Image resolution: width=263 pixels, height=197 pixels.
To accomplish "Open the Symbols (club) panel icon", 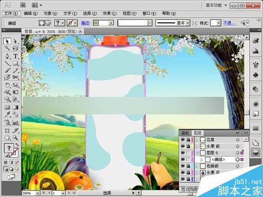I will click(x=255, y=75).
